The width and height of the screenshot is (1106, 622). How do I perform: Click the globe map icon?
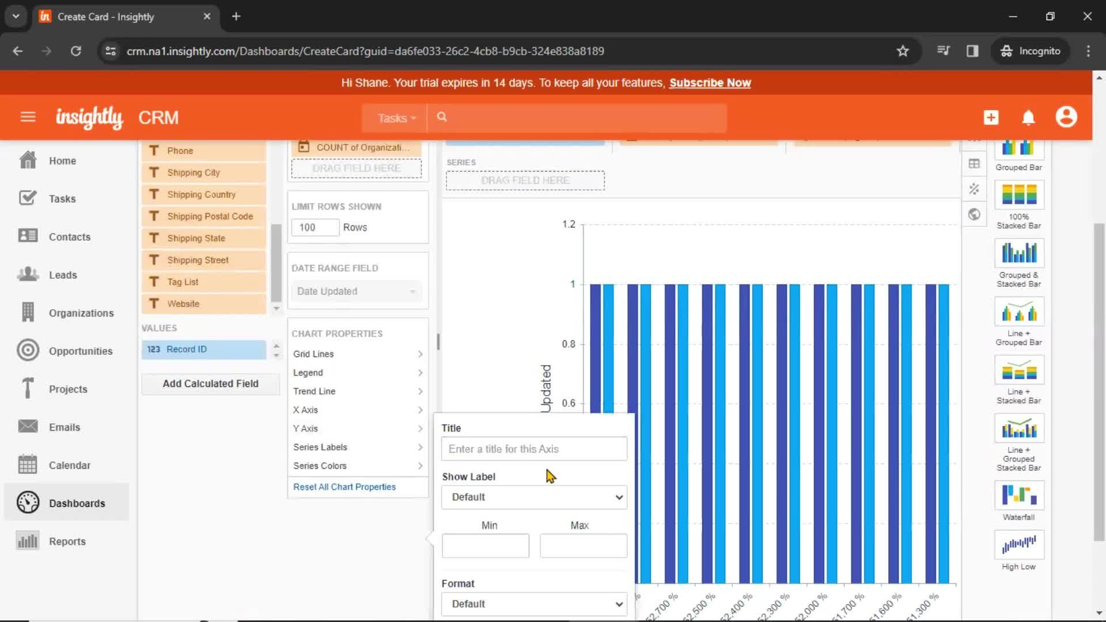[974, 214]
